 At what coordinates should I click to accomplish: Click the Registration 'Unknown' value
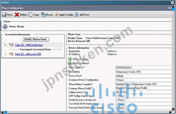(112, 51)
